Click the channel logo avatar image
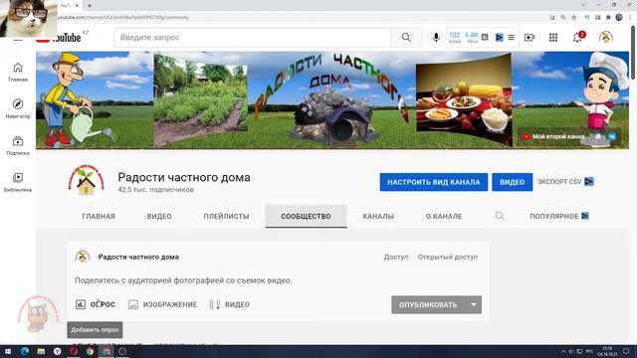 coord(86,181)
